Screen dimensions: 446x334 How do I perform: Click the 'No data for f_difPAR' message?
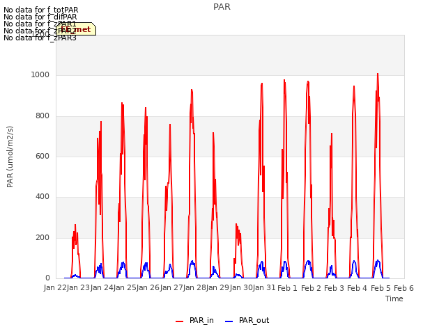click(40, 17)
